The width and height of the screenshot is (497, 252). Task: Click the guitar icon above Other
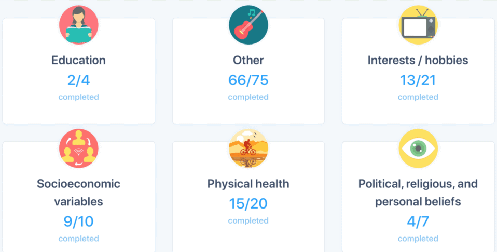(x=248, y=25)
